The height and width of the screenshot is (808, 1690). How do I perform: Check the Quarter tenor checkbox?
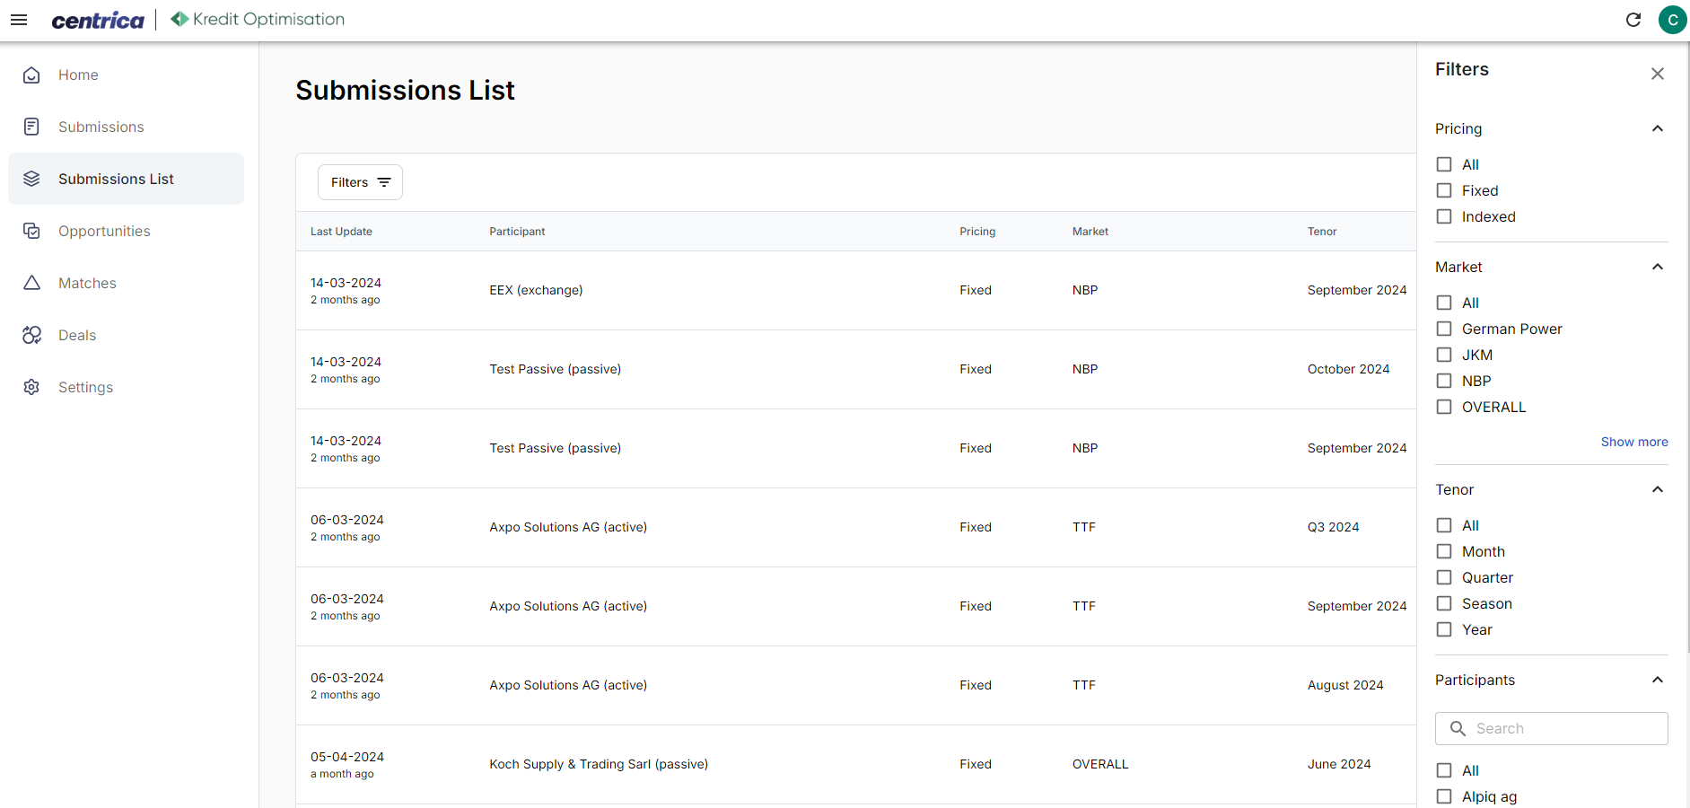(x=1444, y=577)
